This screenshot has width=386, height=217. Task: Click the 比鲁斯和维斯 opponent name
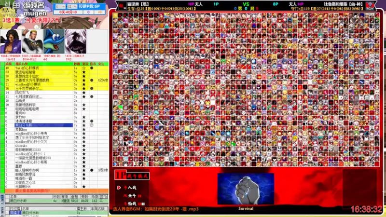(344, 4)
